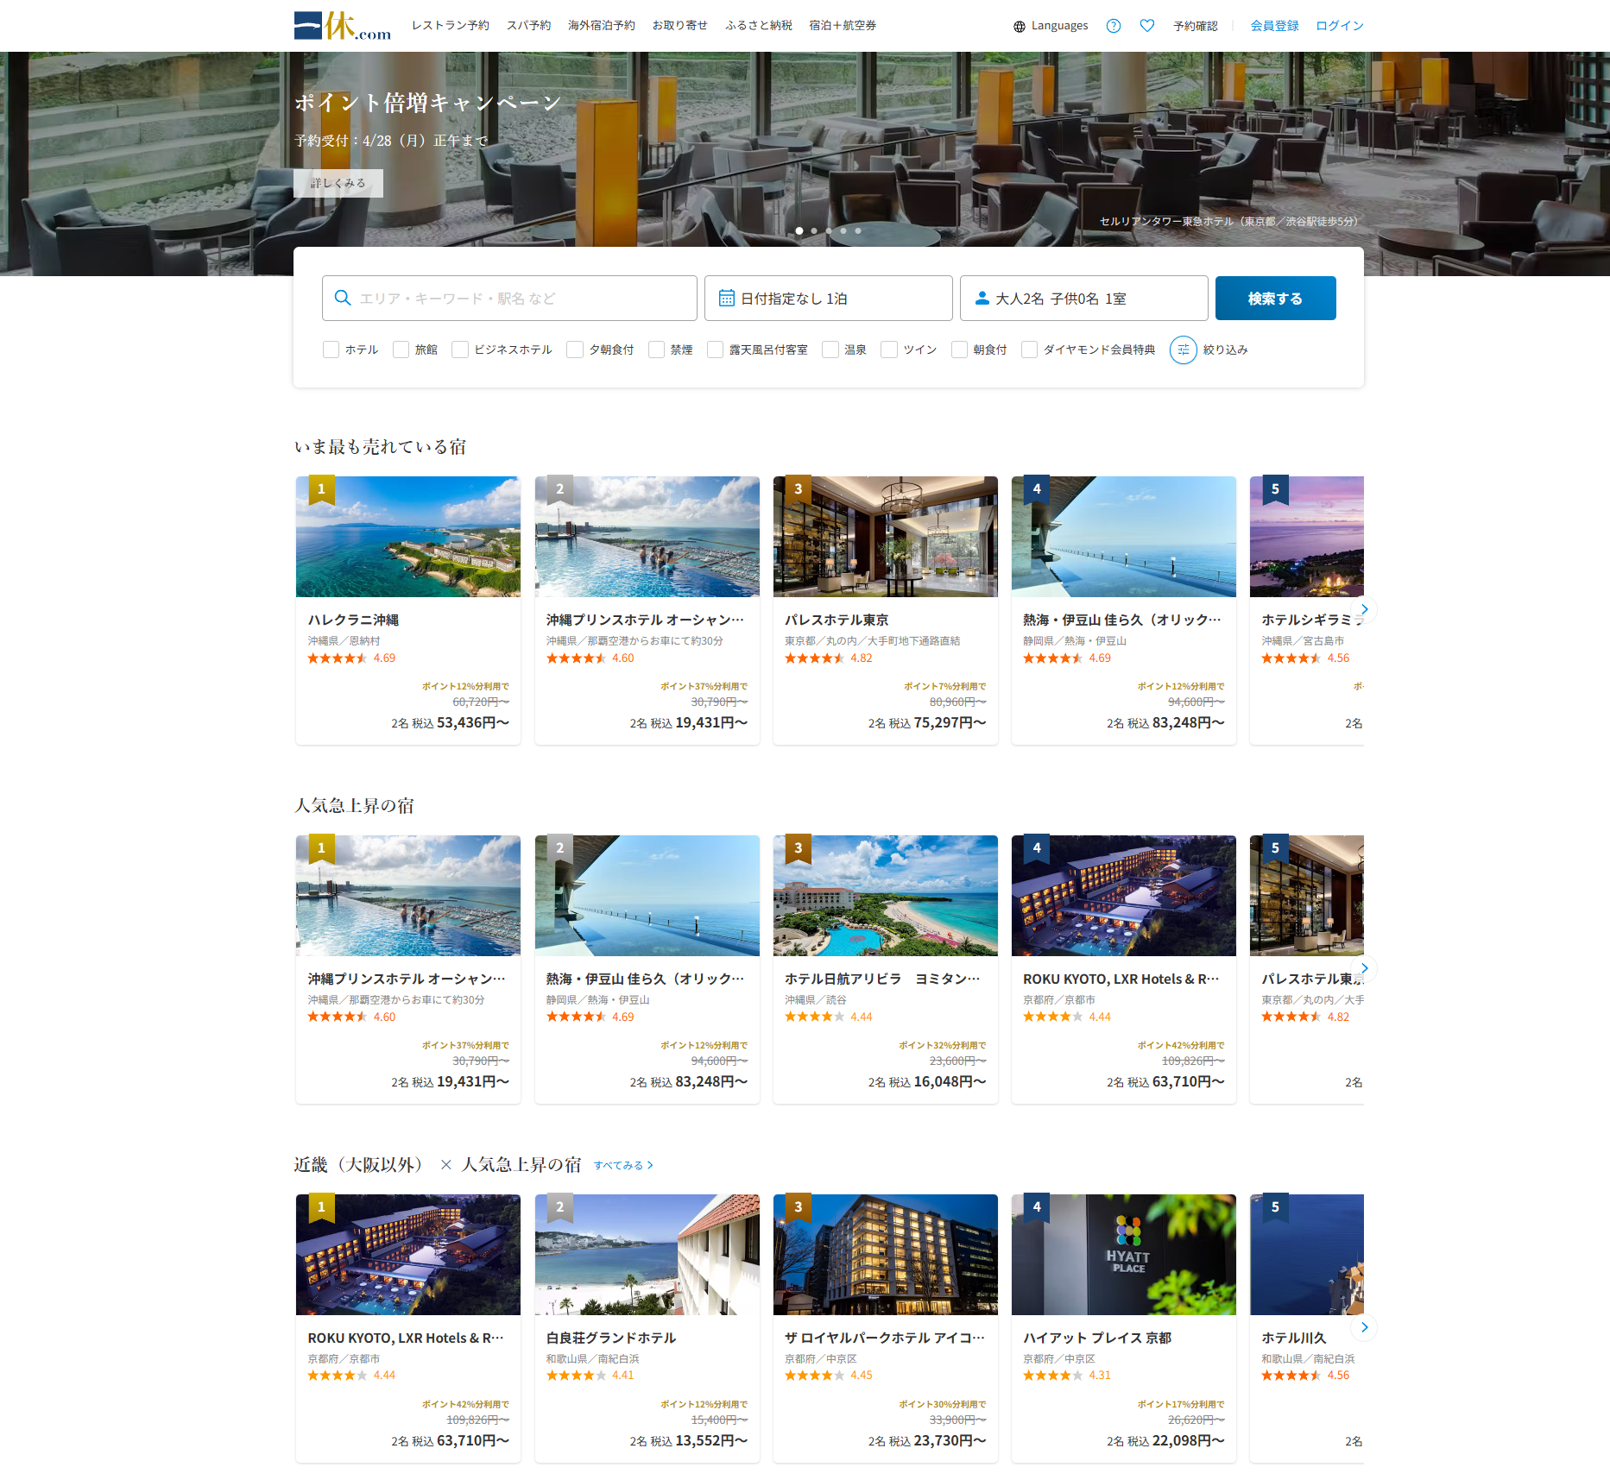Image resolution: width=1610 pixels, height=1480 pixels.
Task: Click ホテルシギラミラージュ card title
Action: 1312,620
